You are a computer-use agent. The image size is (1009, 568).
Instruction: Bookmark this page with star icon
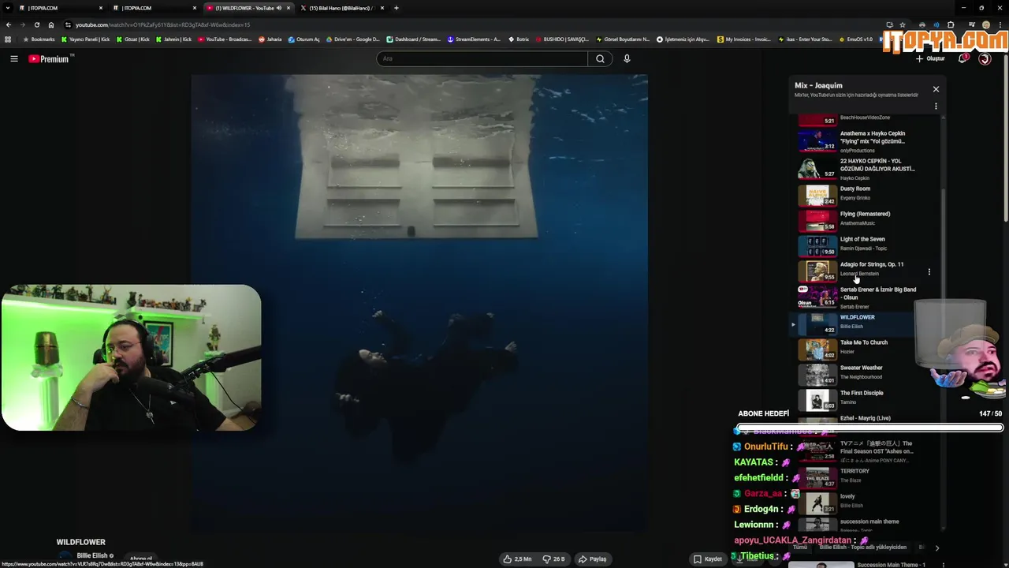click(x=902, y=24)
